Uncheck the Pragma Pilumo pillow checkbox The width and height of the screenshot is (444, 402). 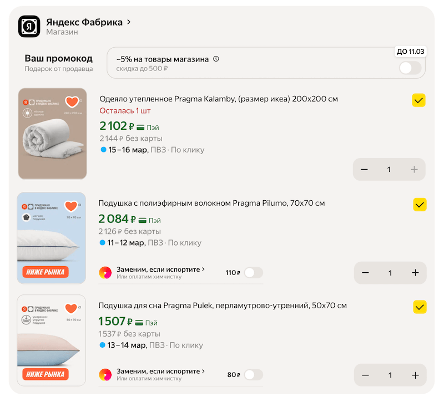coord(420,205)
